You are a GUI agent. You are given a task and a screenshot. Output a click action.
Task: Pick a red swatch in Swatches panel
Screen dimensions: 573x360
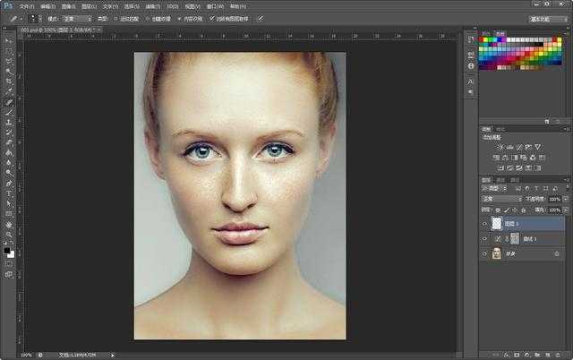tap(484, 47)
